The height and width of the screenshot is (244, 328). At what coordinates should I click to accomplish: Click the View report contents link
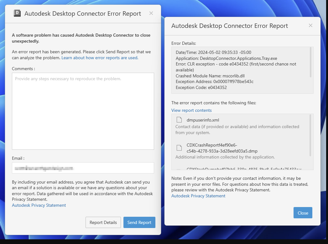tap(191, 110)
